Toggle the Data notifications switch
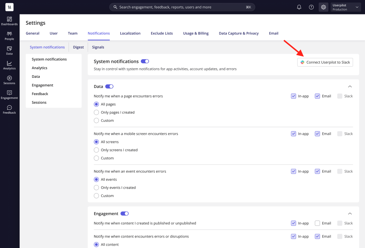This screenshot has height=248, width=365. tap(109, 87)
